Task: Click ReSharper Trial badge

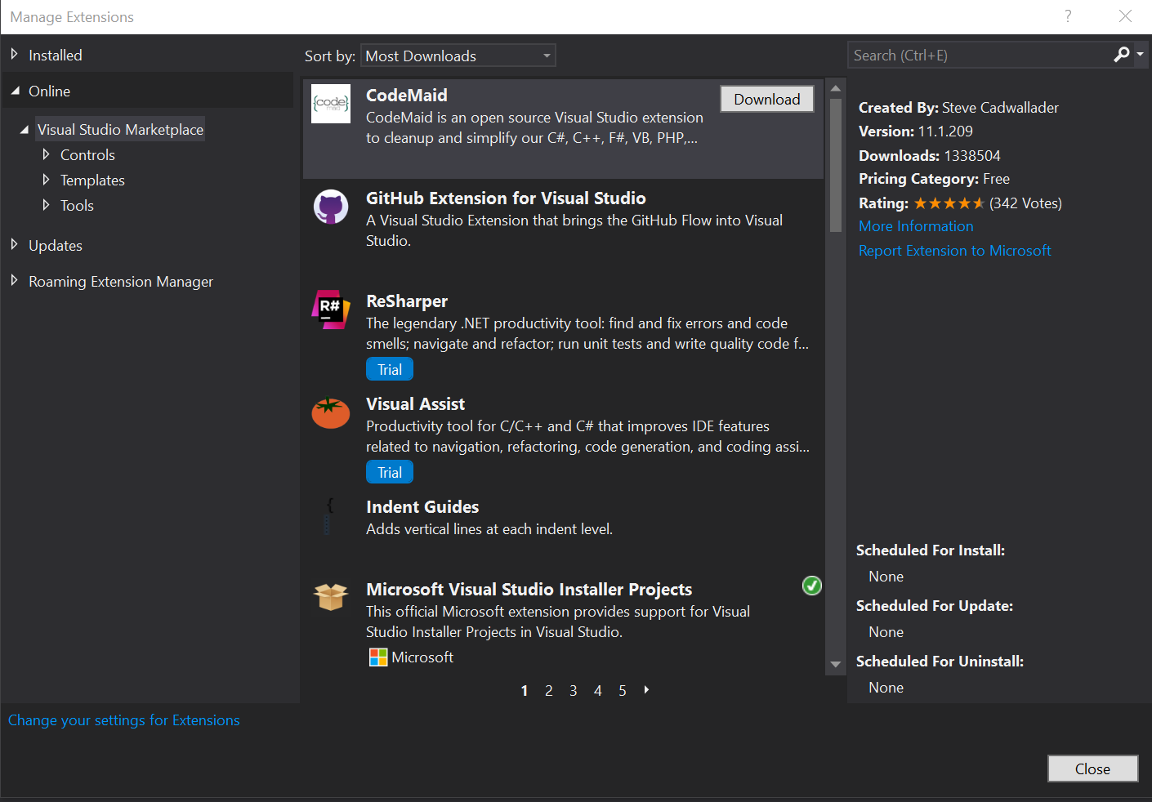Action: [x=390, y=369]
